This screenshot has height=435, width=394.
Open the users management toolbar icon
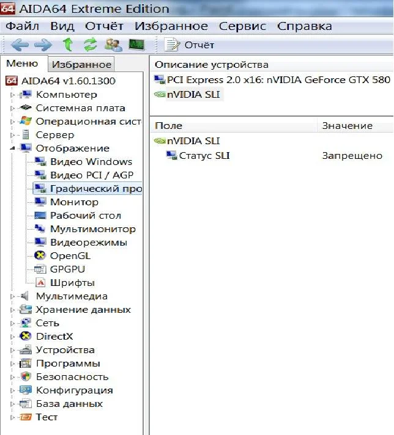click(113, 45)
